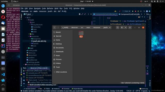Open the hamburger menu in Files window
Viewport: 165px width, 92px height.
[130, 28]
